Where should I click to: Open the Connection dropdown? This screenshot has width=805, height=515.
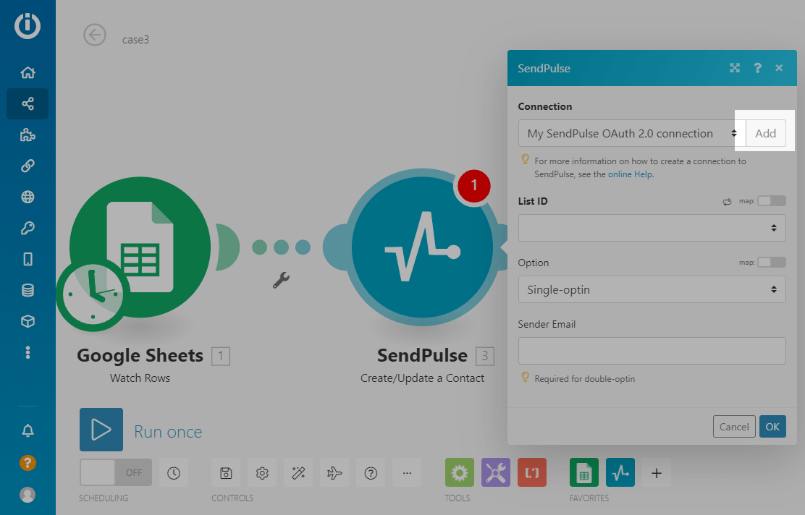point(631,134)
